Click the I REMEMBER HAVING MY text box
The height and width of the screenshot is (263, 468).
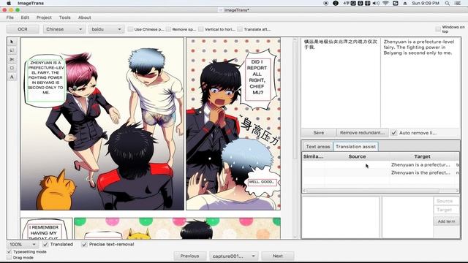pos(44,232)
